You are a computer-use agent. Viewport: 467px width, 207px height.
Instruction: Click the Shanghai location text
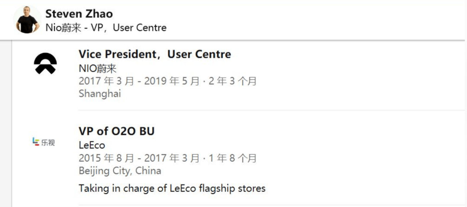(100, 94)
